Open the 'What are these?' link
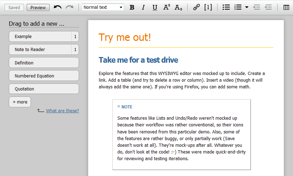 point(63,111)
